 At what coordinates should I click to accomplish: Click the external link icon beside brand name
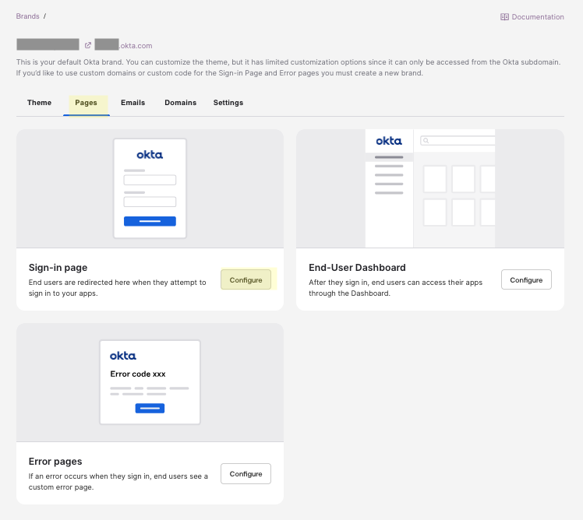88,45
